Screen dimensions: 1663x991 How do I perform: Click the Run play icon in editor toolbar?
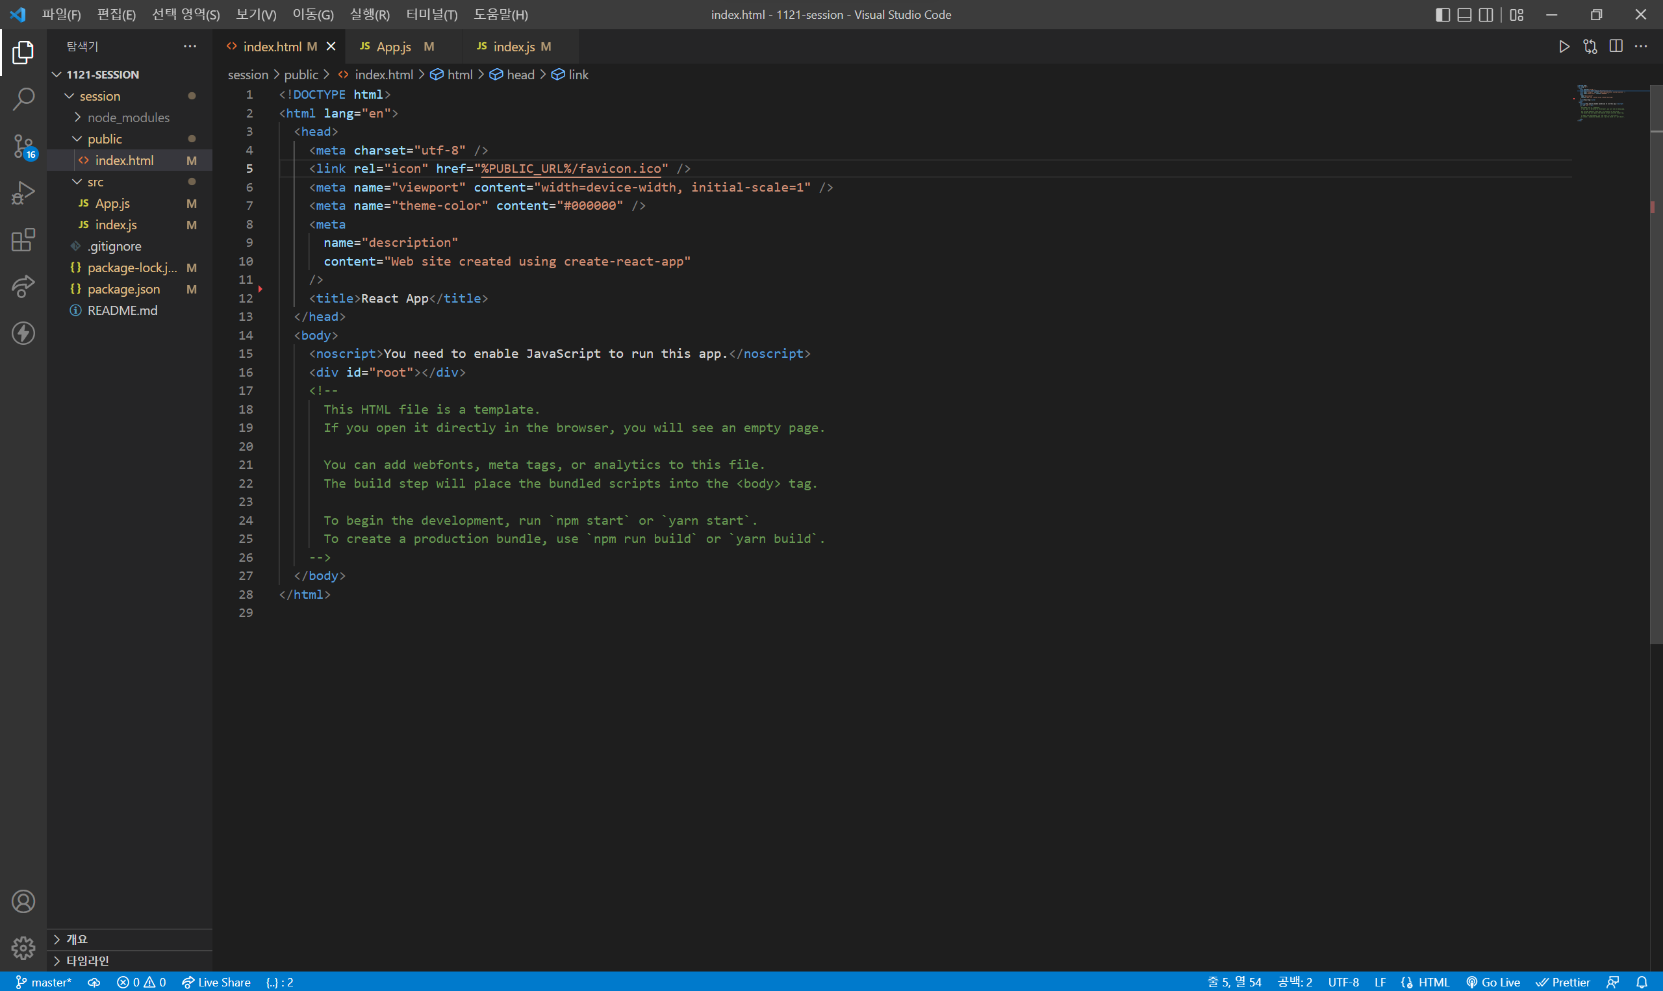1564,47
